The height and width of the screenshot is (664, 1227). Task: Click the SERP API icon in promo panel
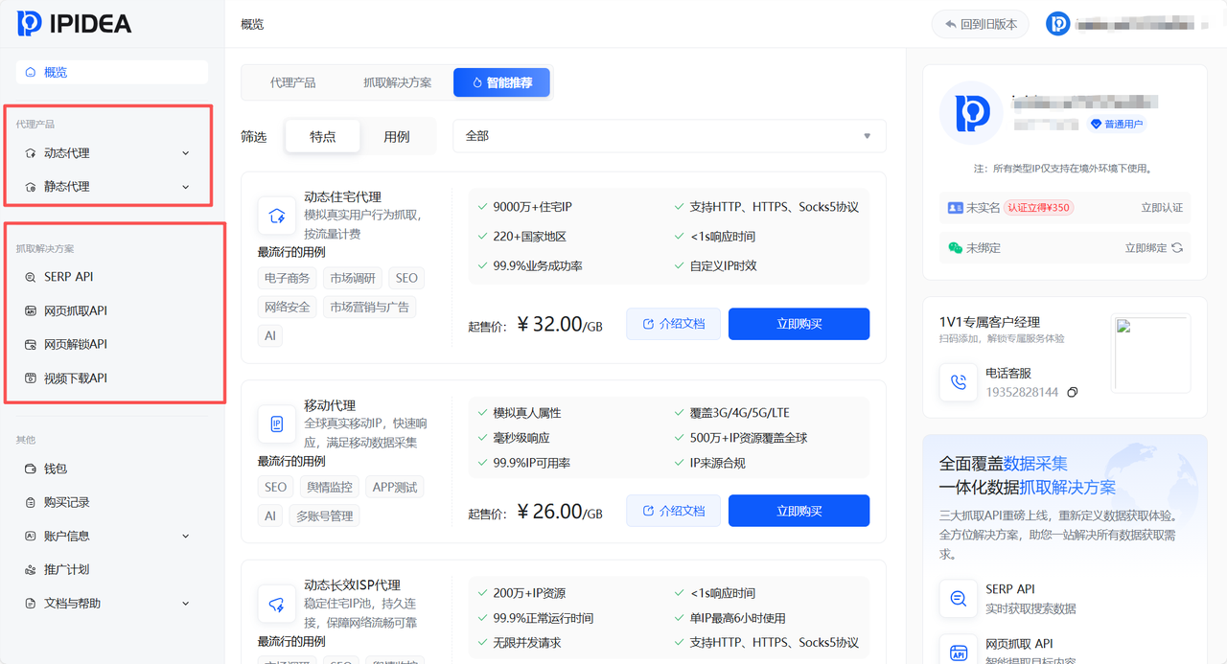pos(958,599)
